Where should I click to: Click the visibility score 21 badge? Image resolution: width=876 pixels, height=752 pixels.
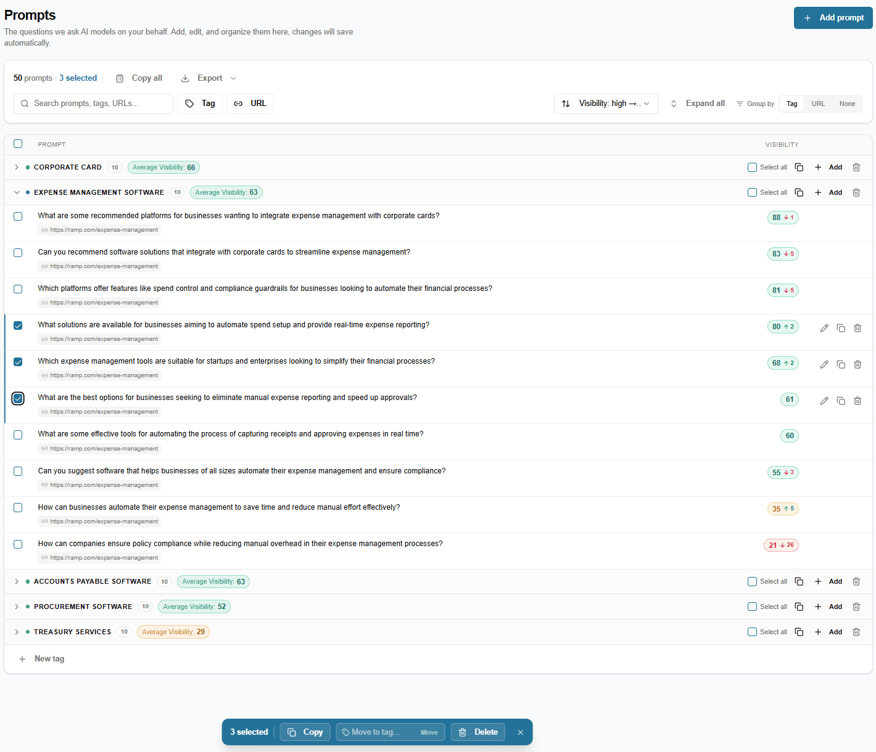click(x=781, y=545)
